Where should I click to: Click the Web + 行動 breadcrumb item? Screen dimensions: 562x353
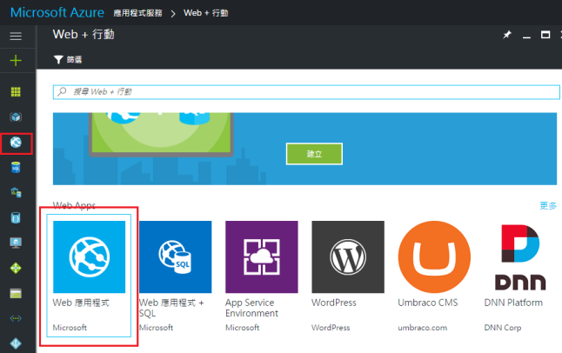[x=205, y=13]
